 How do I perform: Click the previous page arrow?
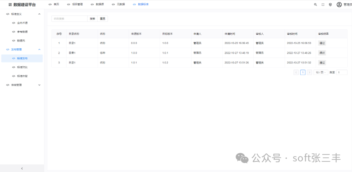pos(296,72)
